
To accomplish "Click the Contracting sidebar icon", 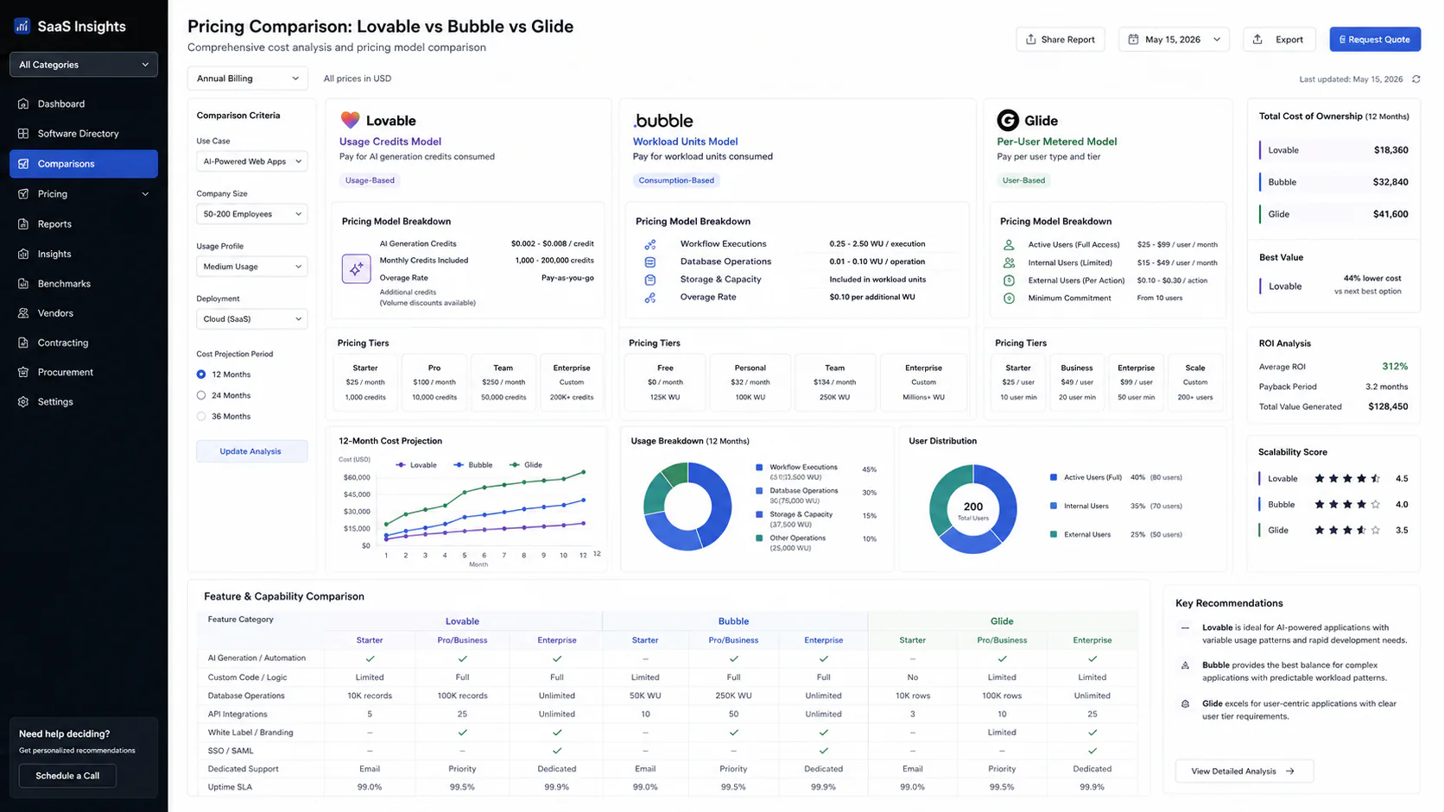I will click(23, 343).
